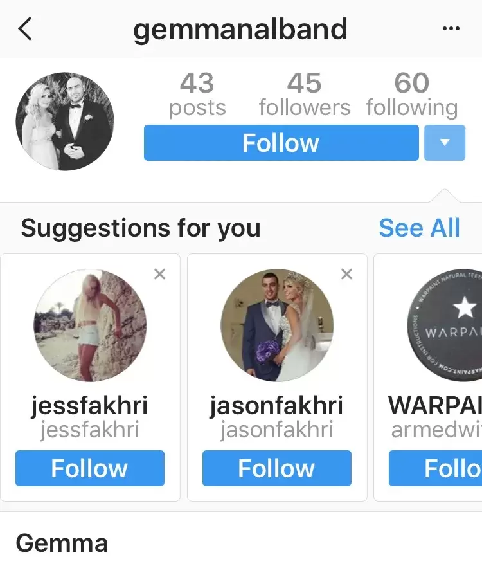
Task: Open the 45 followers list
Action: pos(305,95)
